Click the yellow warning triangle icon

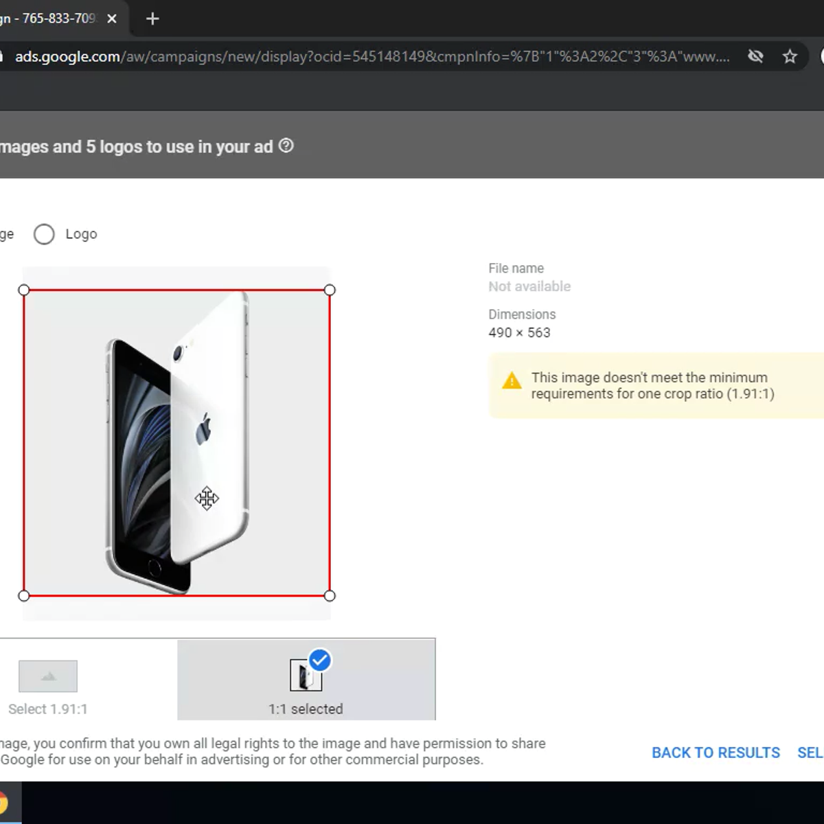click(x=512, y=381)
